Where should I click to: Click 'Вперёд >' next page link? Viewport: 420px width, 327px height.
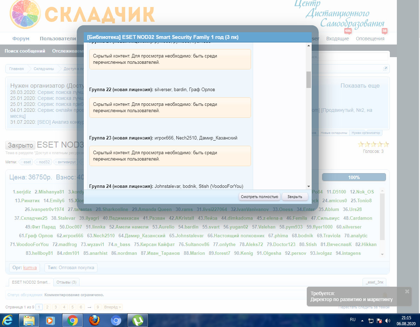click(x=113, y=307)
